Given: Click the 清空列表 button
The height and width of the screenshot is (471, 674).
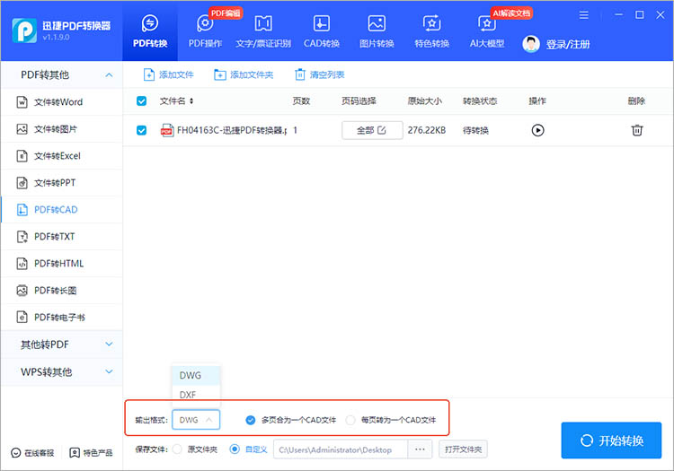Looking at the screenshot, I should tap(319, 74).
